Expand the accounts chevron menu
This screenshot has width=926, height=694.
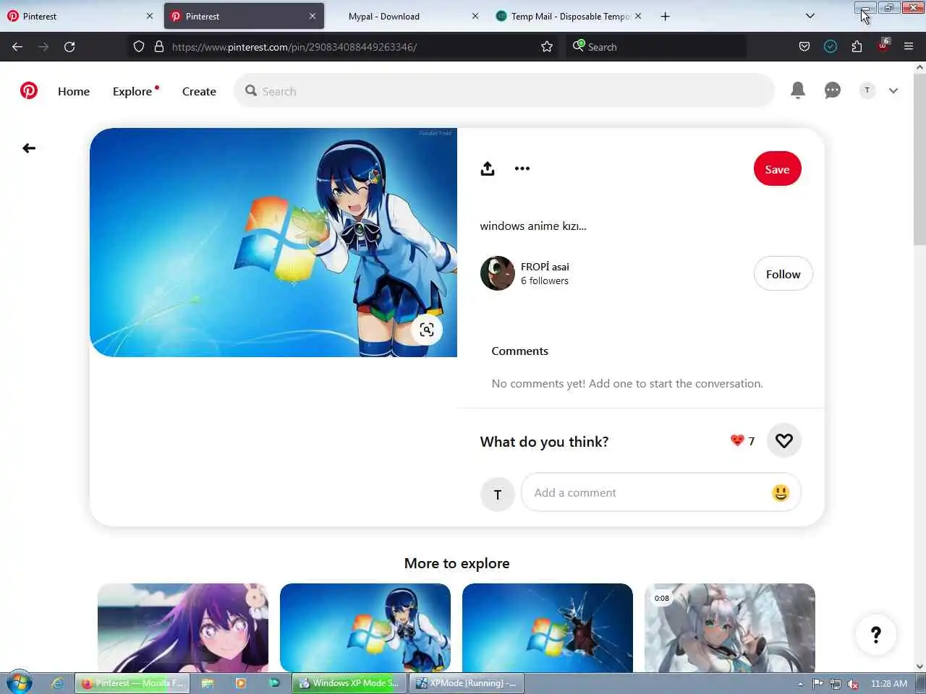[893, 90]
